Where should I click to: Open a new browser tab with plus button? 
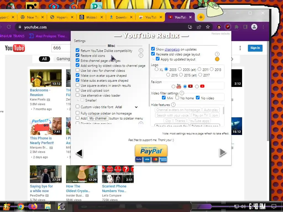pos(201,17)
